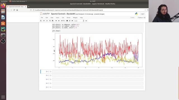Viewport: 179px width, 100px height.
Task: Click the fourth empty code cell input
Action: pyautogui.click(x=98, y=83)
